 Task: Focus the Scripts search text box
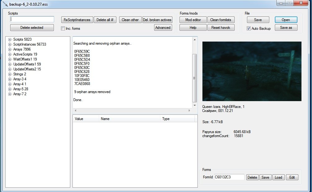[32, 19]
